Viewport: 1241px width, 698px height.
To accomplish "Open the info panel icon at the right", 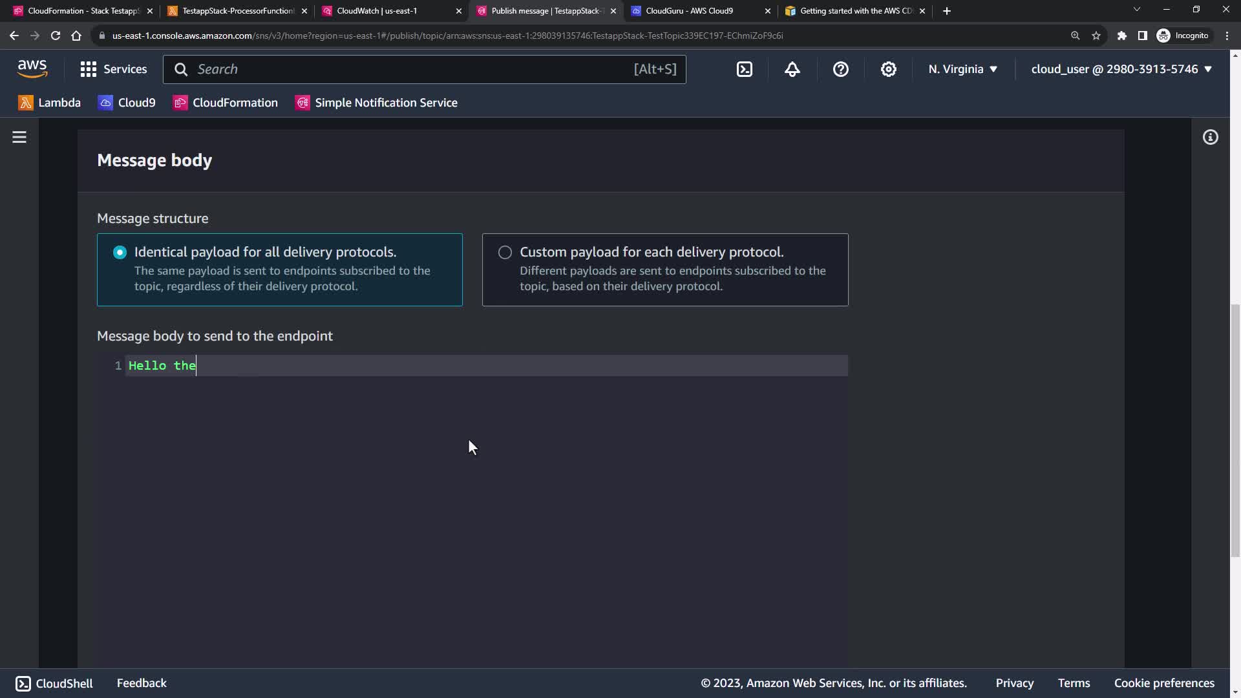I will coord(1210,137).
